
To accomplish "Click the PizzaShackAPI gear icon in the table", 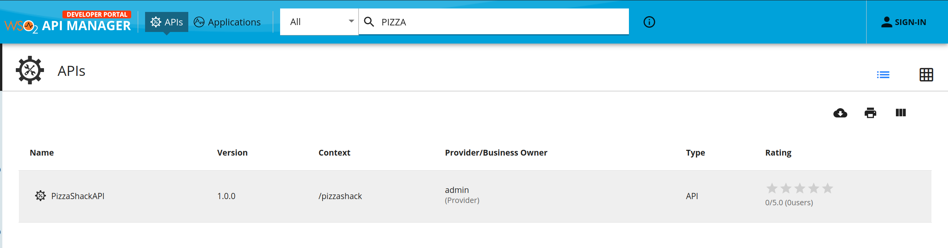I will click(x=40, y=196).
